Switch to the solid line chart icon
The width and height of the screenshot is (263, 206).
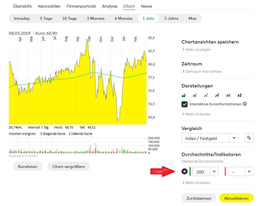pos(195,95)
